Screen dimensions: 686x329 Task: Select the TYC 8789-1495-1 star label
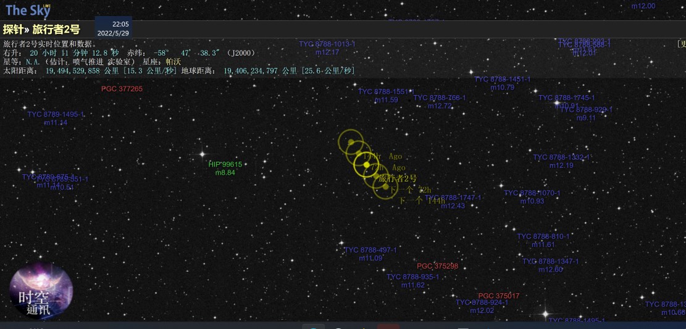point(56,114)
